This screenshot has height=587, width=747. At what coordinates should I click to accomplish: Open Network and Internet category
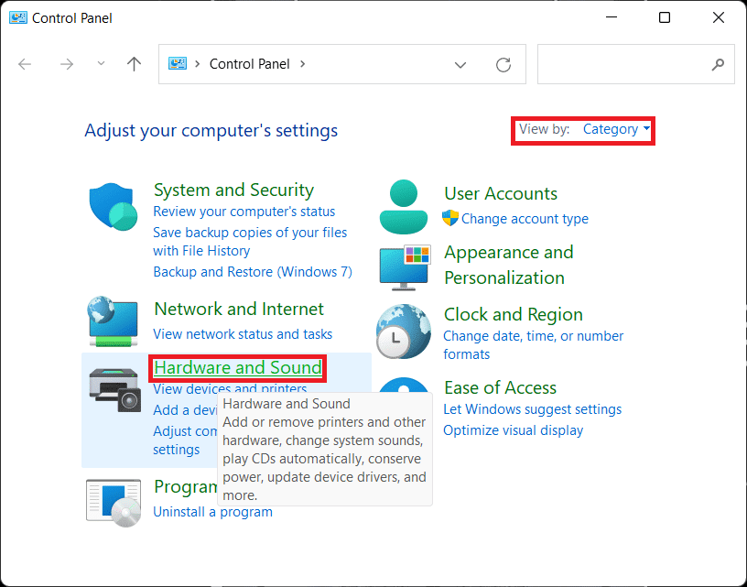pyautogui.click(x=239, y=310)
